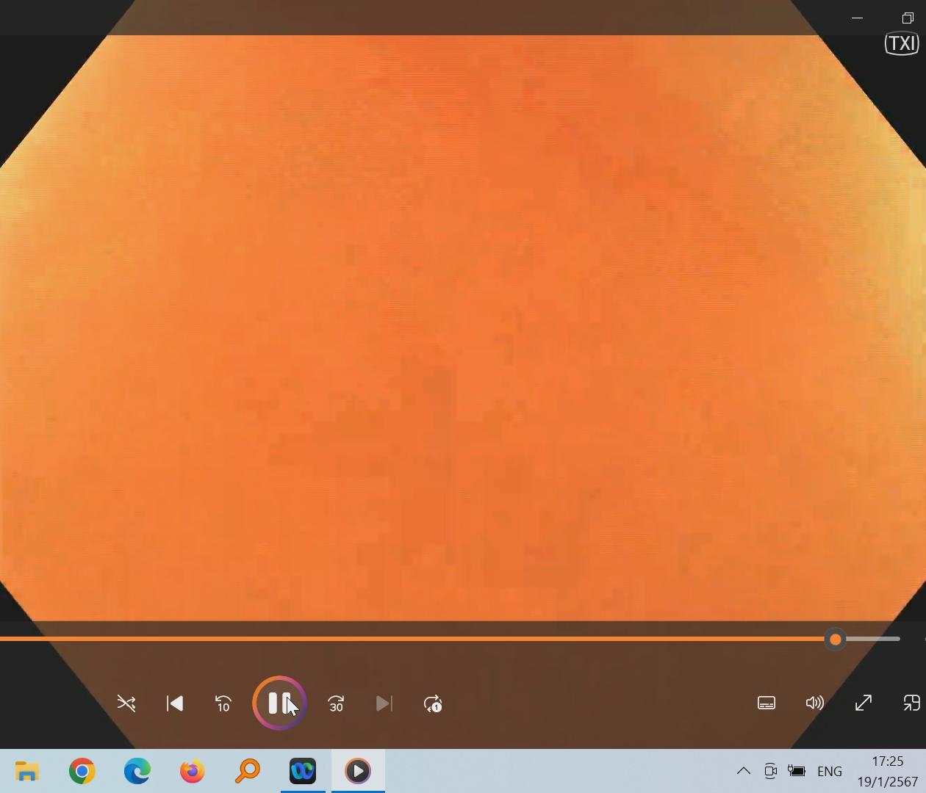Go to the next track
Image resolution: width=926 pixels, height=793 pixels.
tap(384, 703)
